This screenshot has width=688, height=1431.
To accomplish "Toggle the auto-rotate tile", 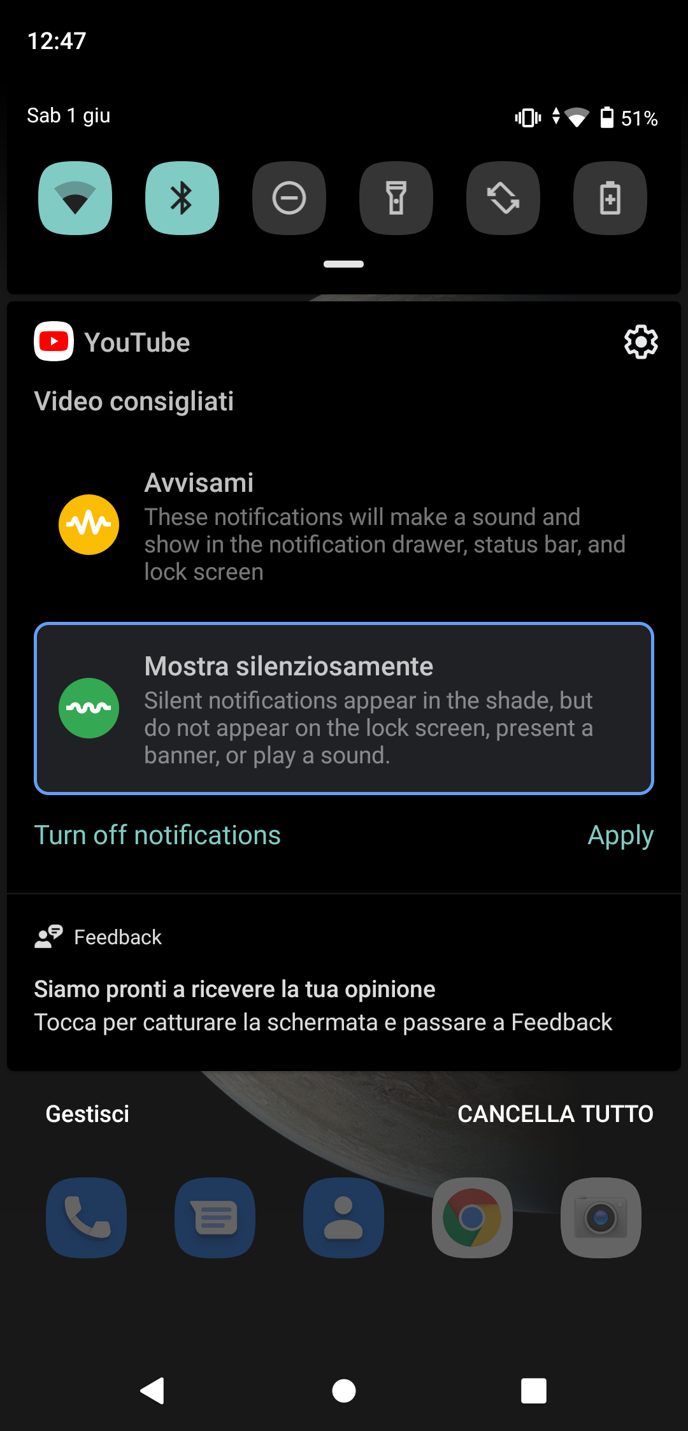I will (x=503, y=198).
